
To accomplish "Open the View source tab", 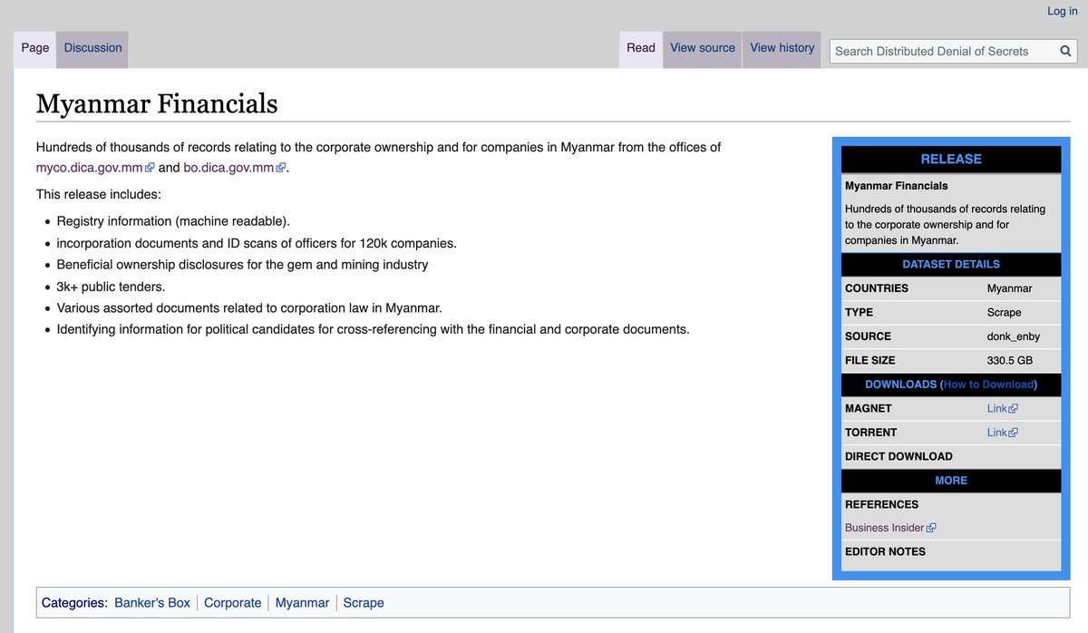I will click(x=703, y=48).
